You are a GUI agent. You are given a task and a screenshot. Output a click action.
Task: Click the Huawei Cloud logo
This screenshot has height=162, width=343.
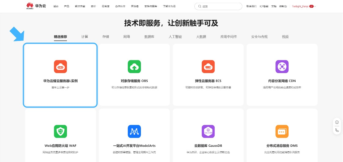point(36,6)
